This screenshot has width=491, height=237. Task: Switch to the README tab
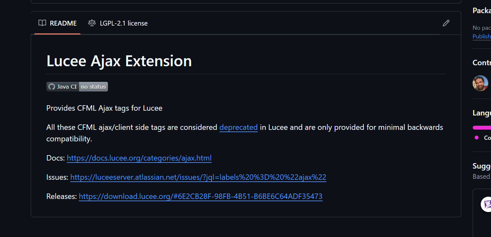pos(58,23)
